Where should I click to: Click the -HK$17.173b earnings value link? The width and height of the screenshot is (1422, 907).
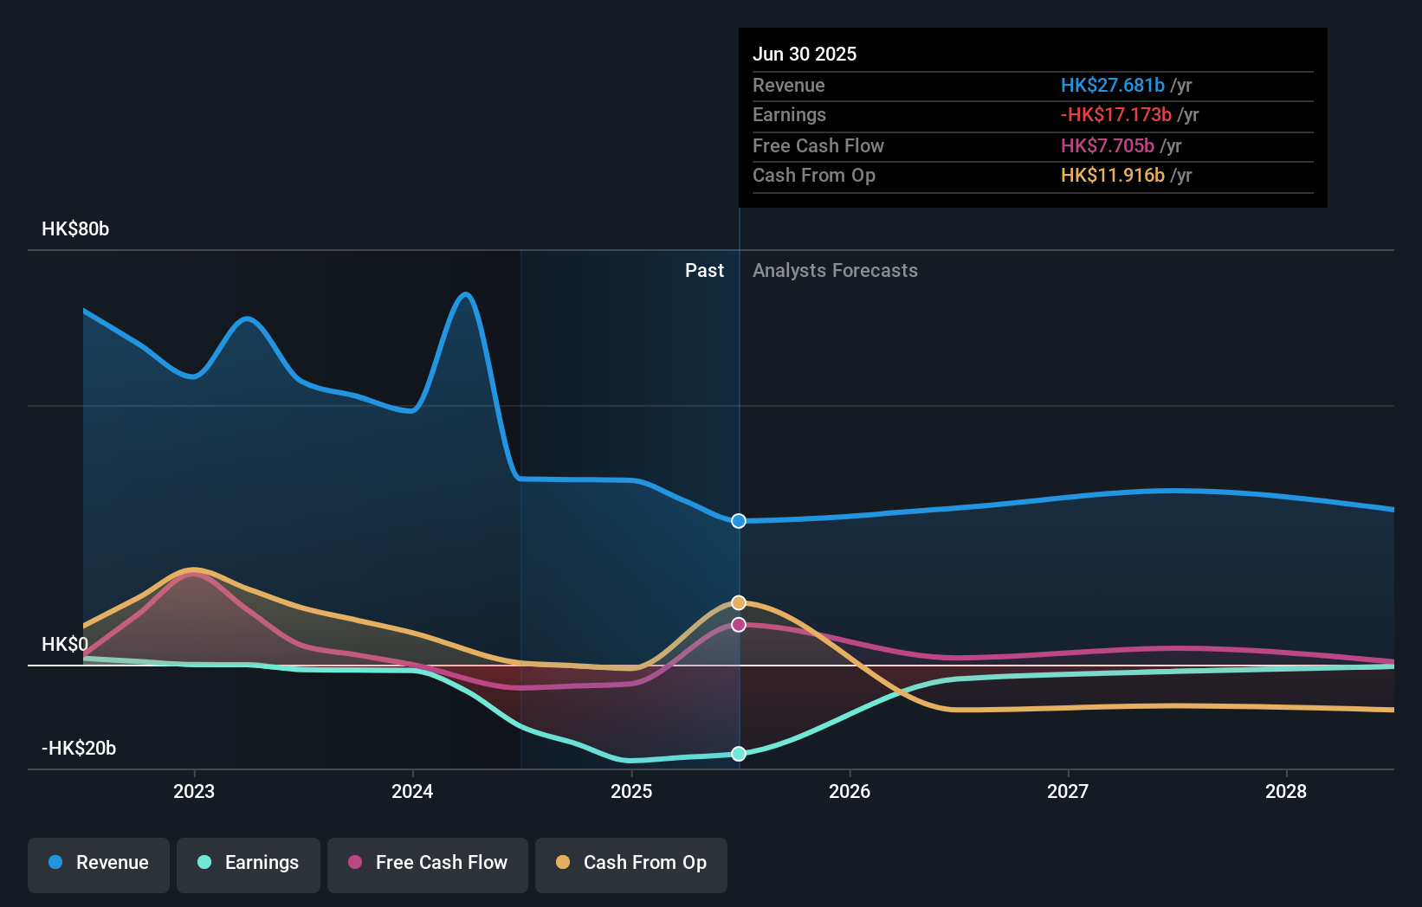click(x=1115, y=114)
